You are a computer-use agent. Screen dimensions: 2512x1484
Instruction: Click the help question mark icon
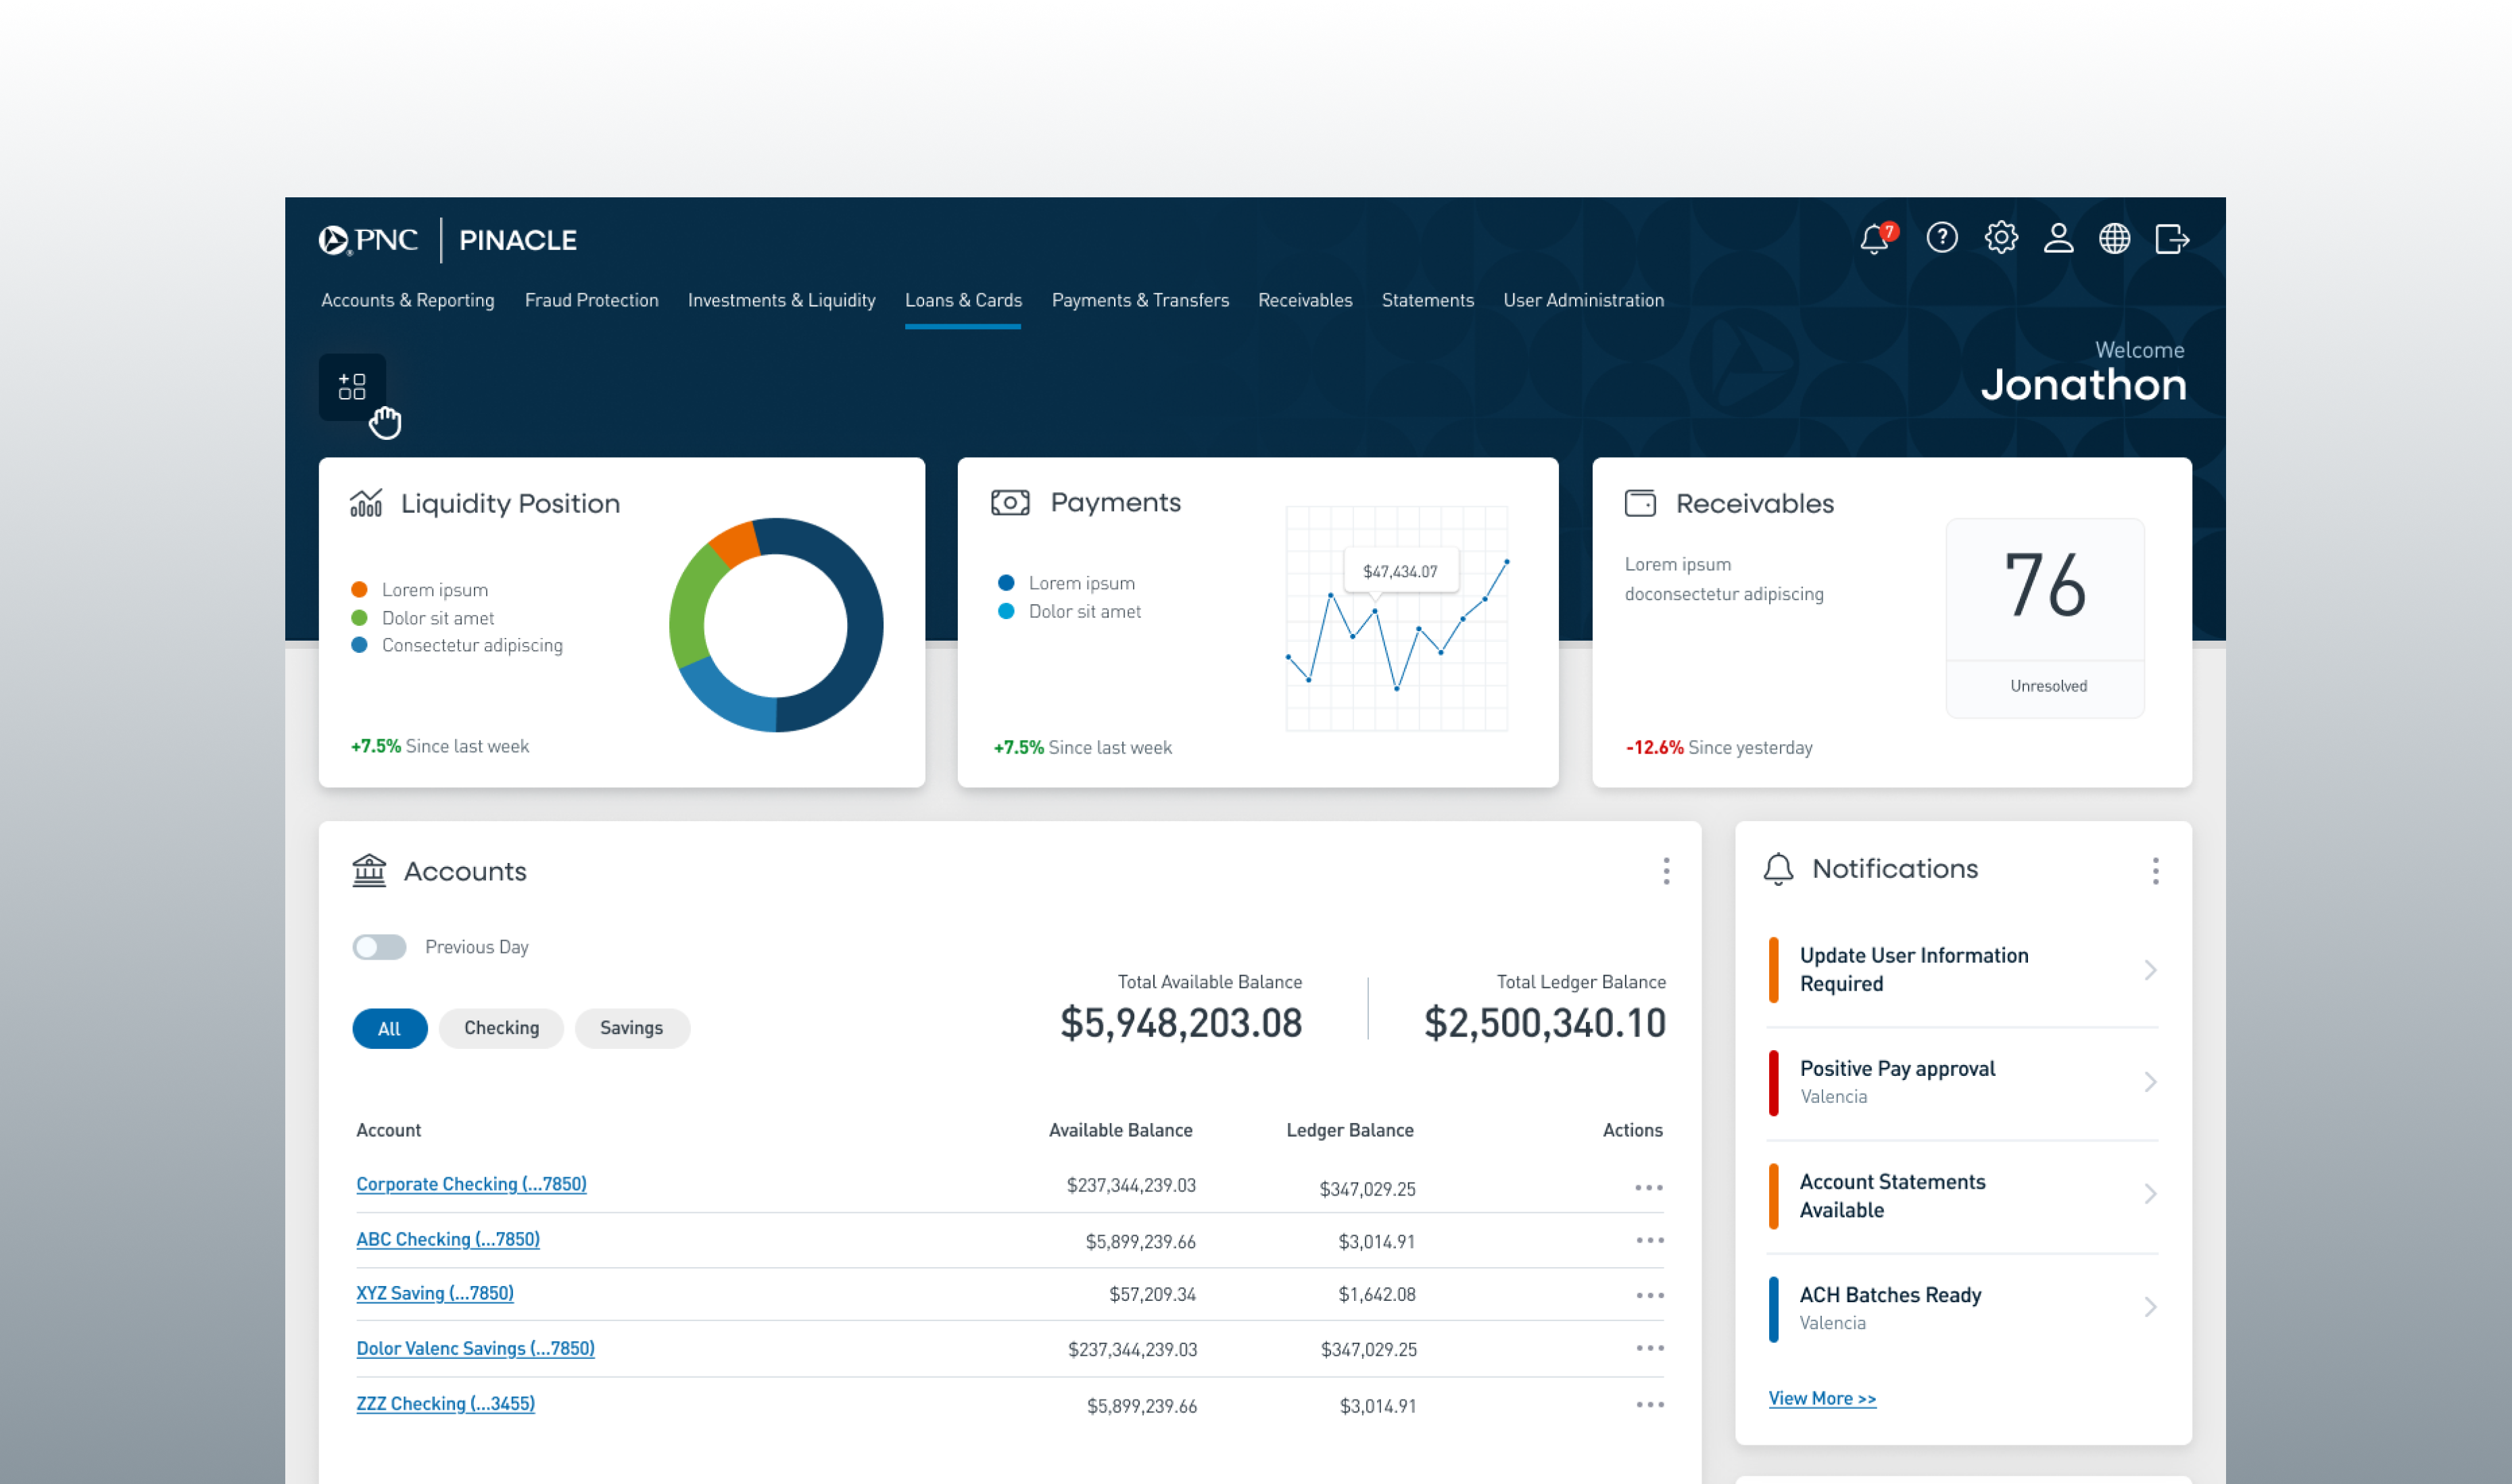[x=1941, y=238]
